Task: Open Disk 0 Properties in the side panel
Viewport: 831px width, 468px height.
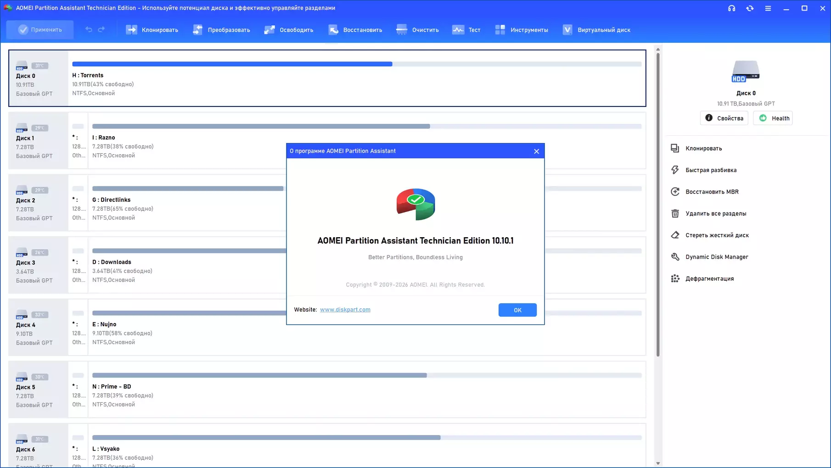Action: coord(724,118)
